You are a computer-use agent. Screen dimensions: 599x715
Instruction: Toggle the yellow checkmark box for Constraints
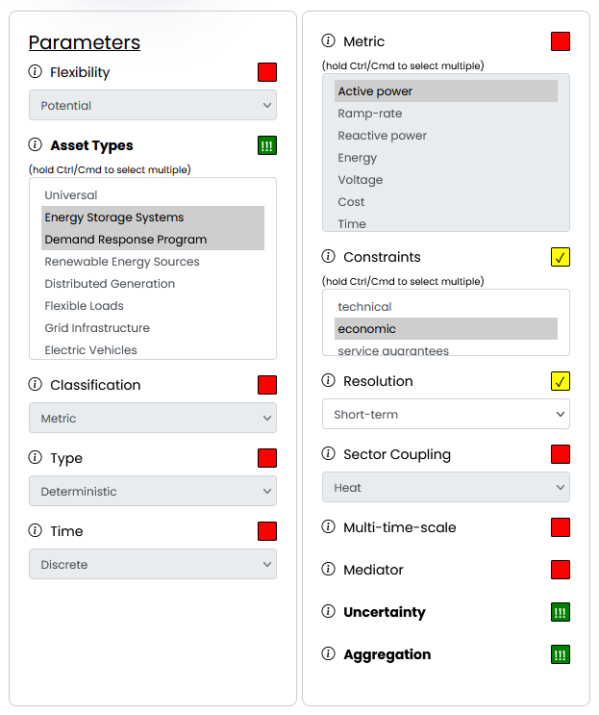tap(561, 257)
